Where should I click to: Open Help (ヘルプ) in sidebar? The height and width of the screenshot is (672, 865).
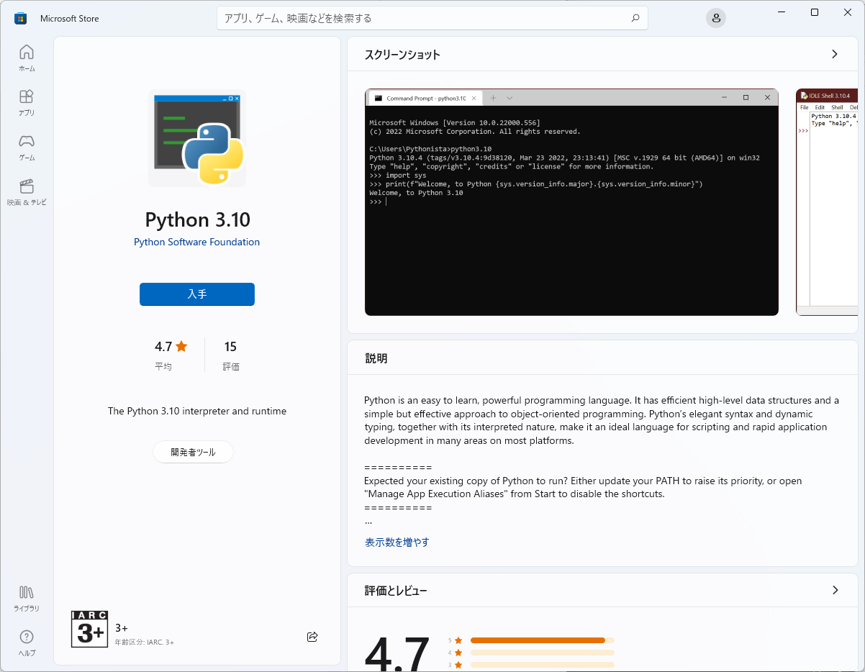point(27,643)
